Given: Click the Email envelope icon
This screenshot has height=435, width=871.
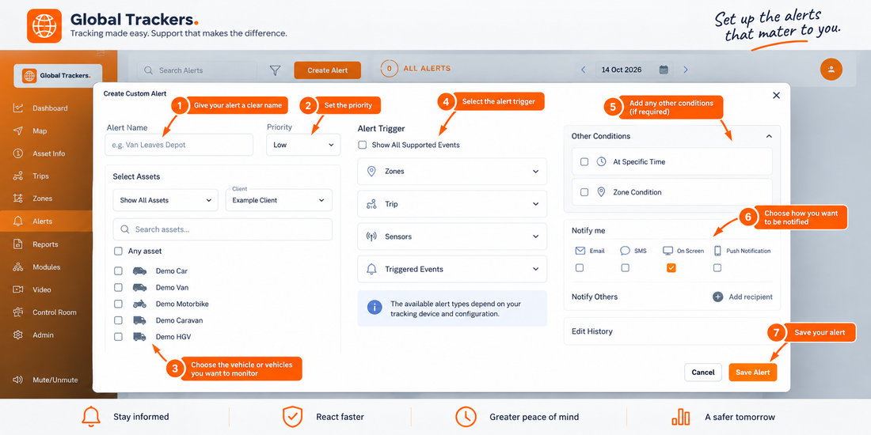Looking at the screenshot, I should tap(580, 251).
